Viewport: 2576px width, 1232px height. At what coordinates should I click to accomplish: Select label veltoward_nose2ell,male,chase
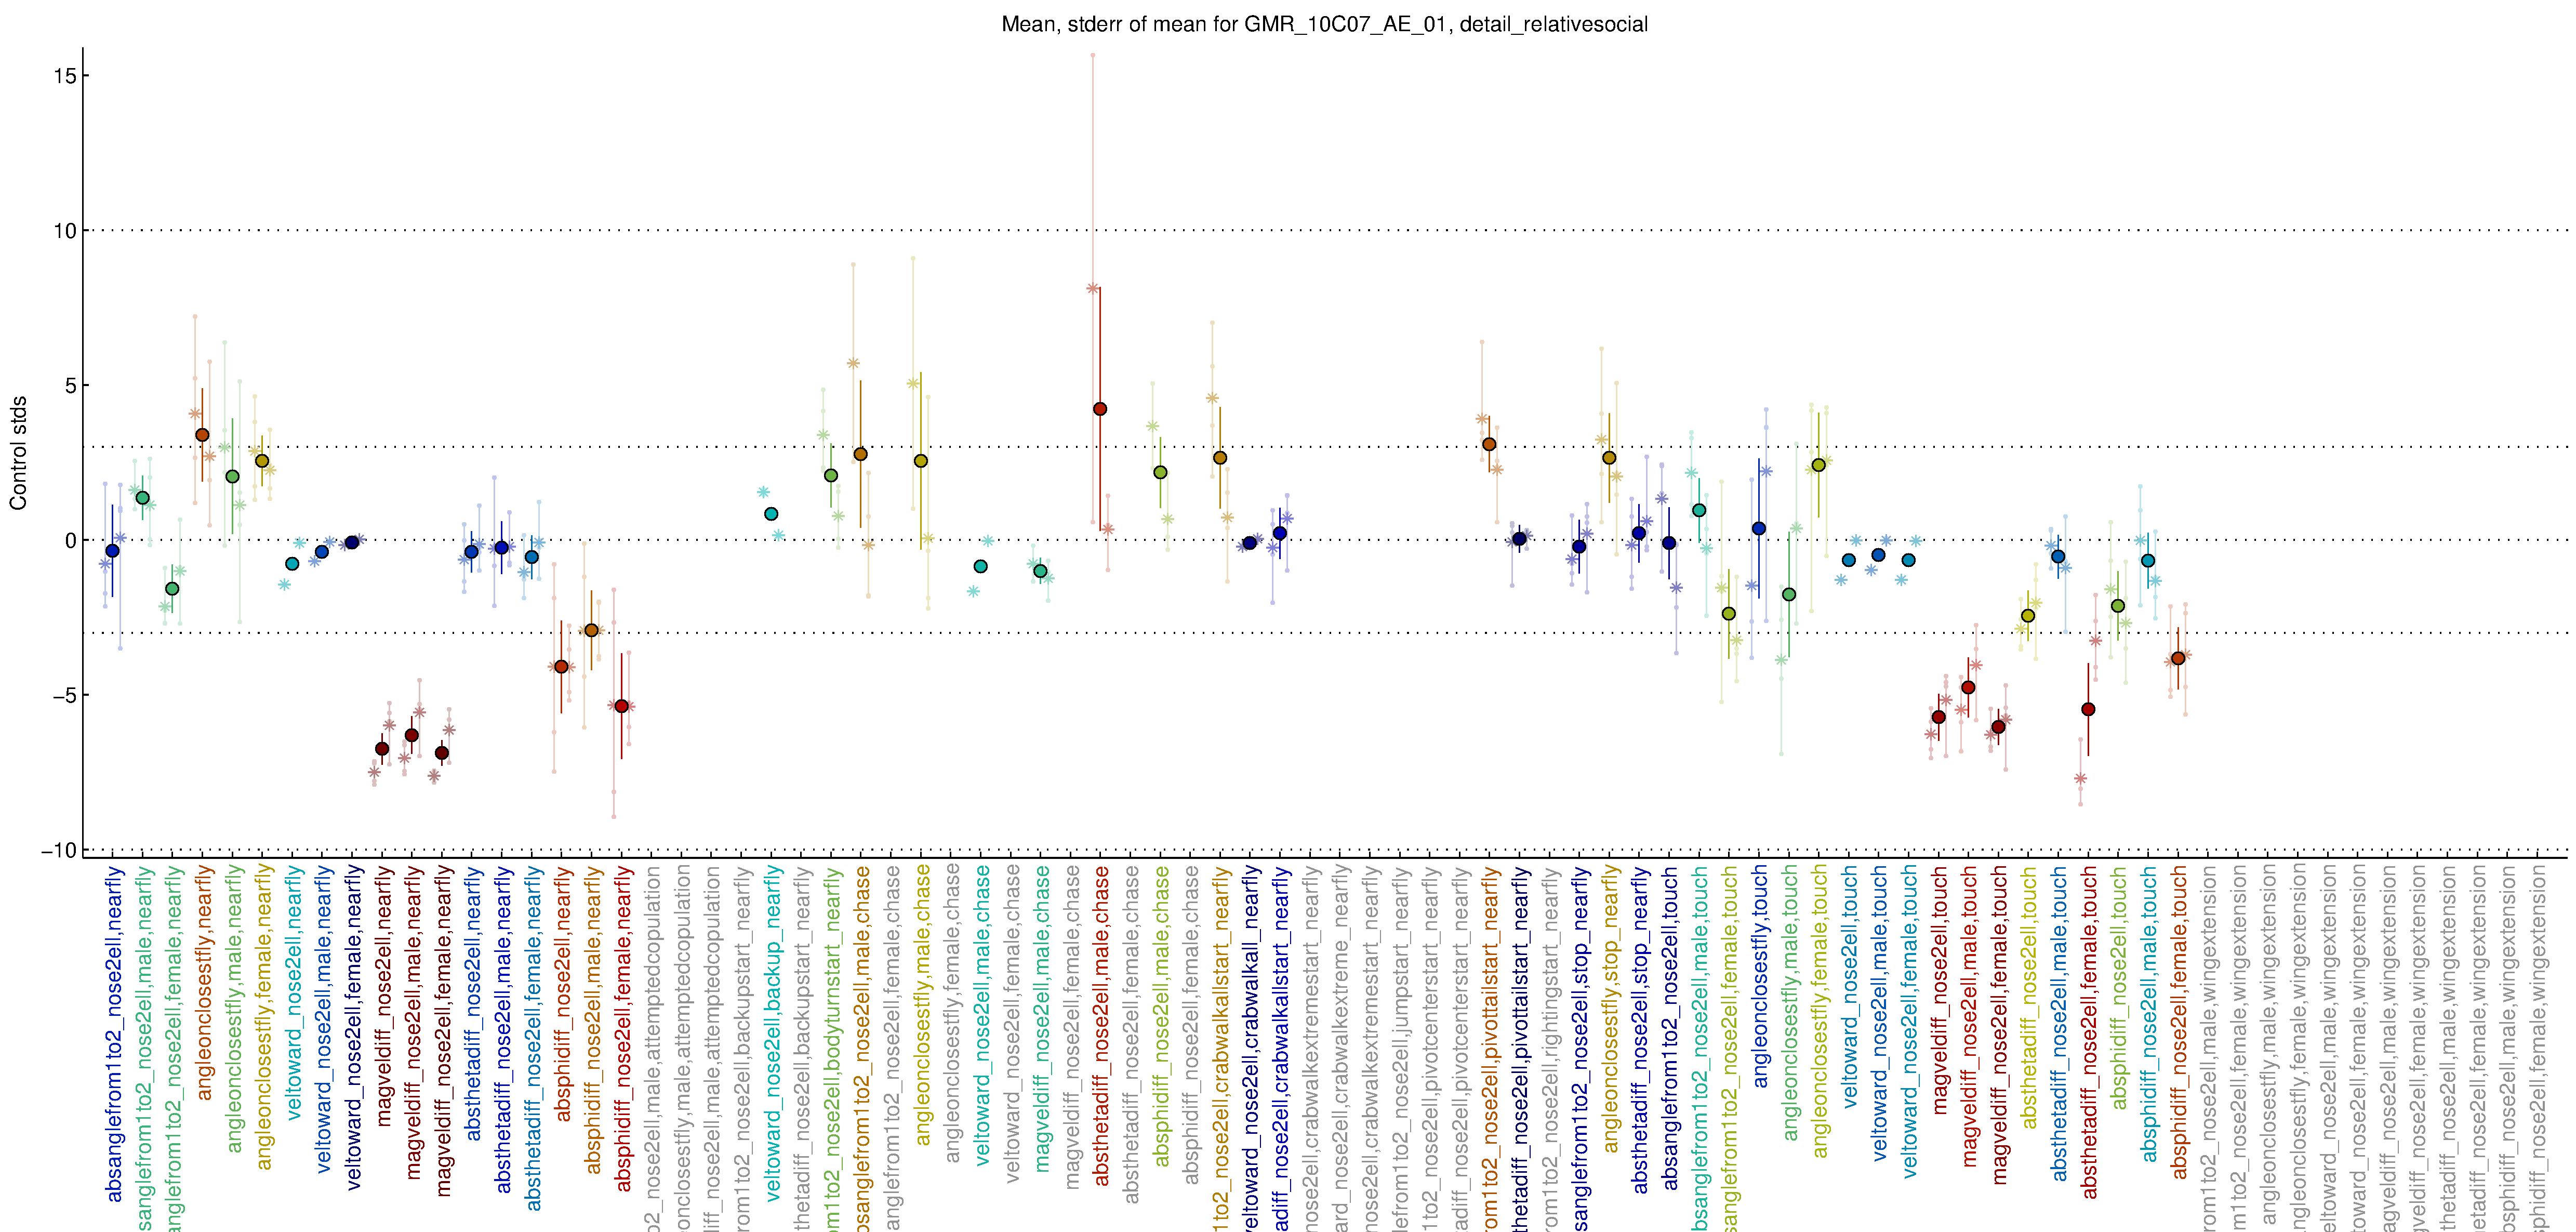982,1015
